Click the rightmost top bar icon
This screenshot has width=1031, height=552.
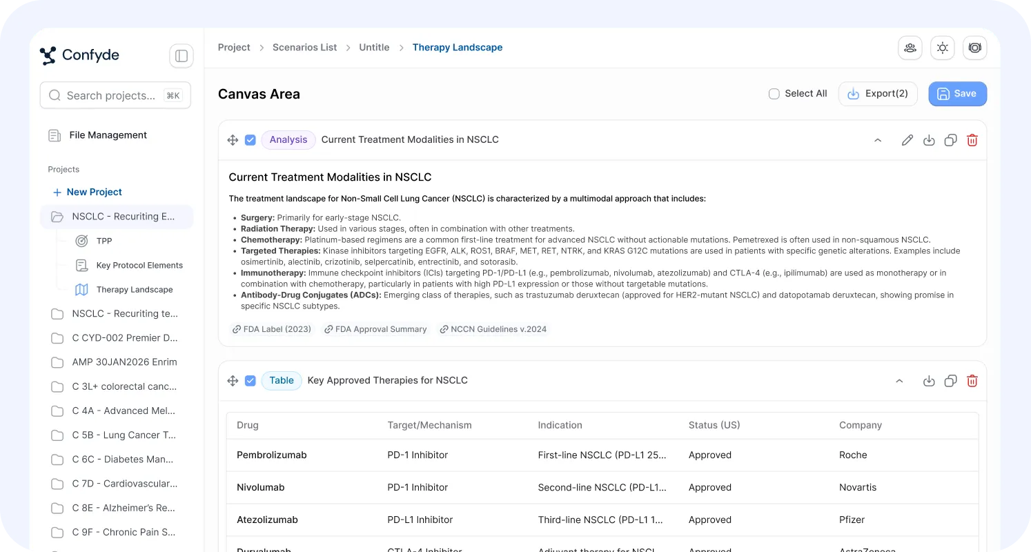(x=975, y=48)
